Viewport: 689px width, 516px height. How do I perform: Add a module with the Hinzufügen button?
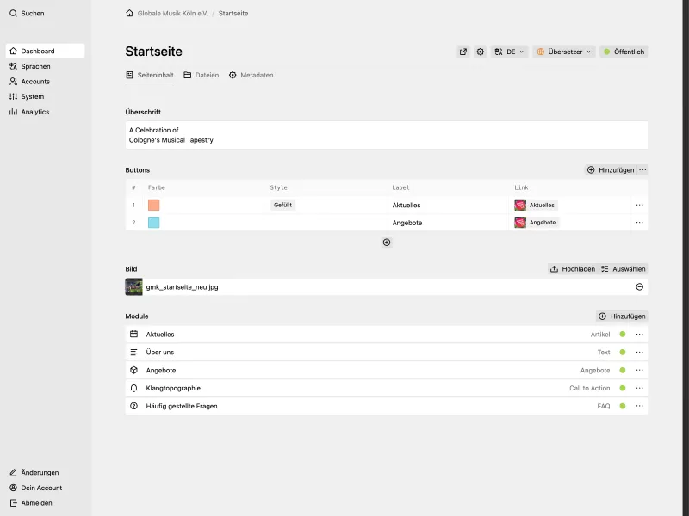(621, 316)
